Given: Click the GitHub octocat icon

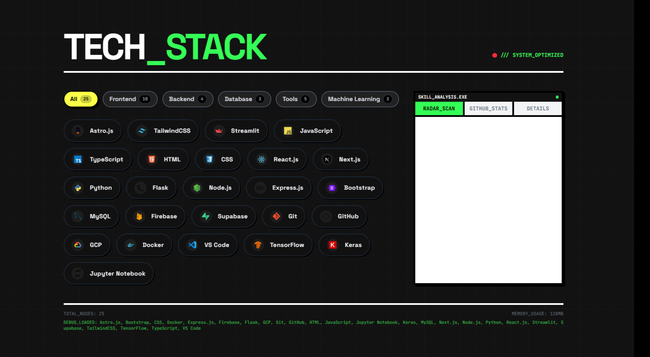Looking at the screenshot, I should tap(326, 216).
